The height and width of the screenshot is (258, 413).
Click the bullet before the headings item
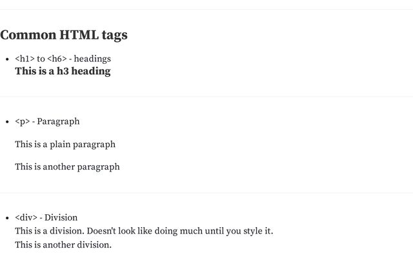(6, 59)
